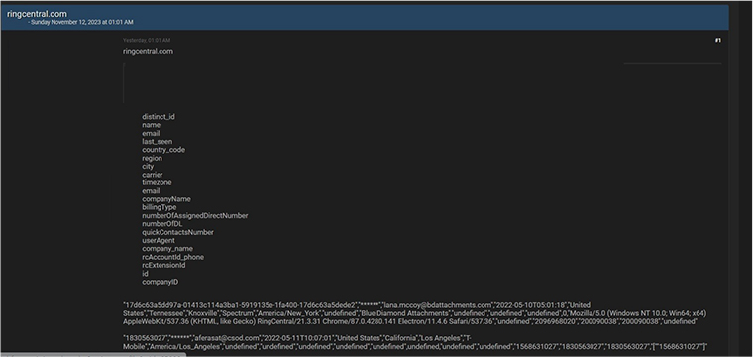This screenshot has height=357, width=753.
Task: Click the Sunday November 12, 2023 date line
Action: (82, 22)
